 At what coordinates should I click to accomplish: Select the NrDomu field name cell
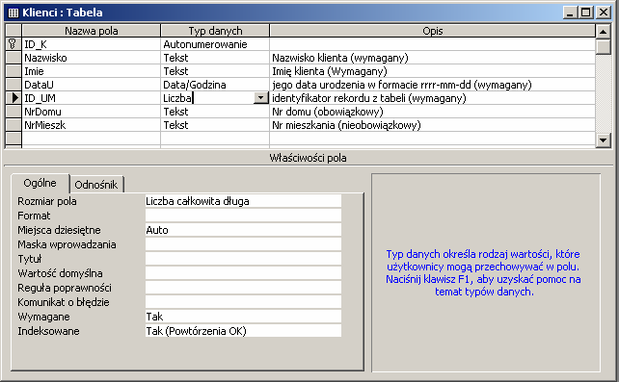coord(92,112)
